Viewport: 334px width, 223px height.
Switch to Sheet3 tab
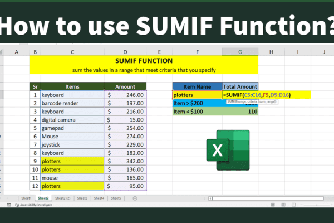pyautogui.click(x=82, y=198)
